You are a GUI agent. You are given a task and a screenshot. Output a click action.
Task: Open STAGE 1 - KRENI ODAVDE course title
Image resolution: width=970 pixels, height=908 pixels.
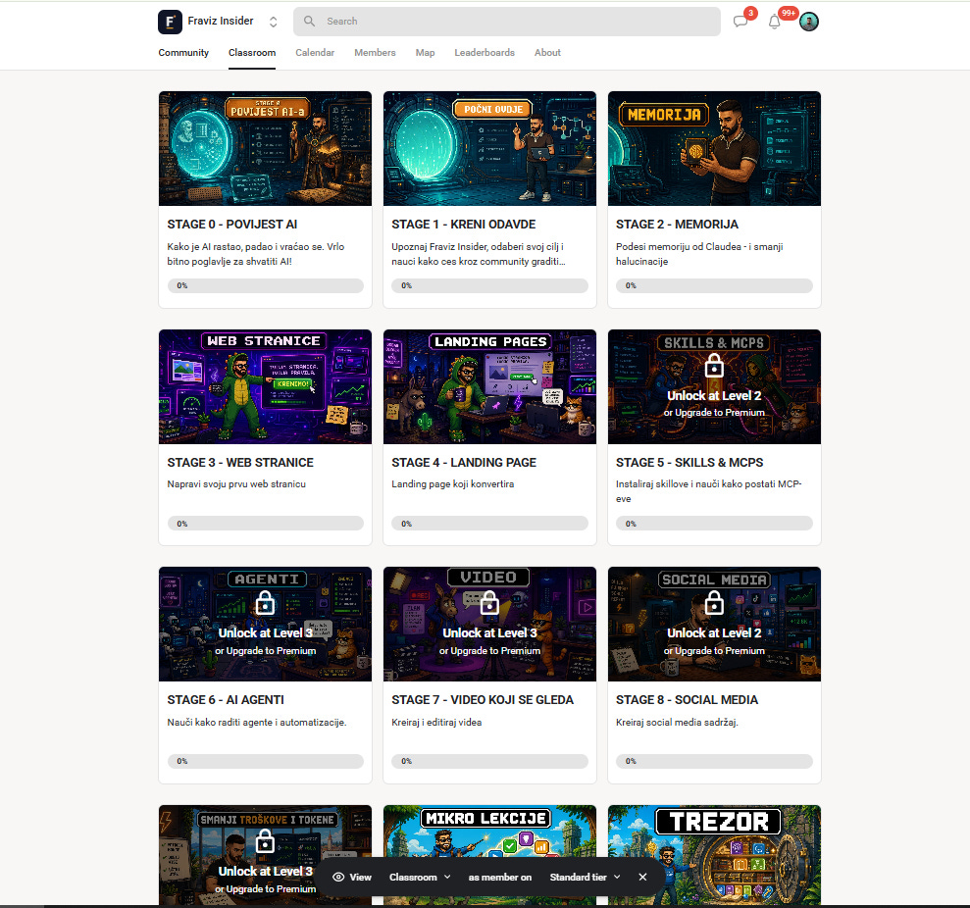point(463,224)
